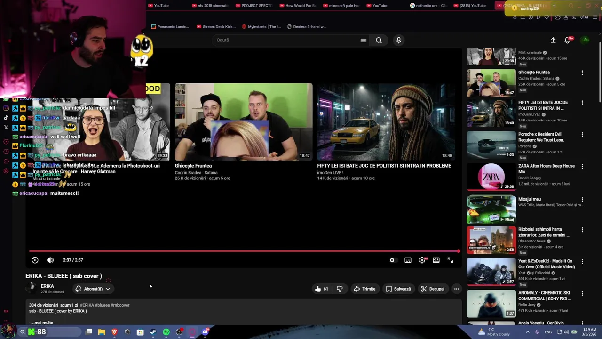Screen dimensions: 602x339
Task: Open options for the Războiul schimbă harta video
Action: (x=582, y=230)
